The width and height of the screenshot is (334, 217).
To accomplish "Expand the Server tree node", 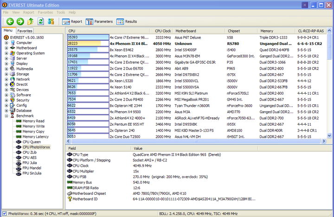I will click(6, 58).
